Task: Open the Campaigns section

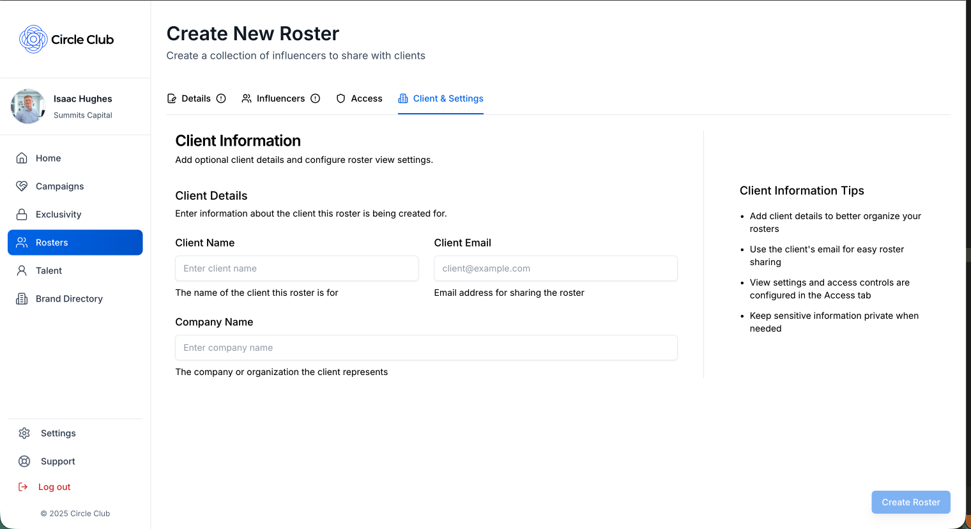Action: click(x=58, y=186)
